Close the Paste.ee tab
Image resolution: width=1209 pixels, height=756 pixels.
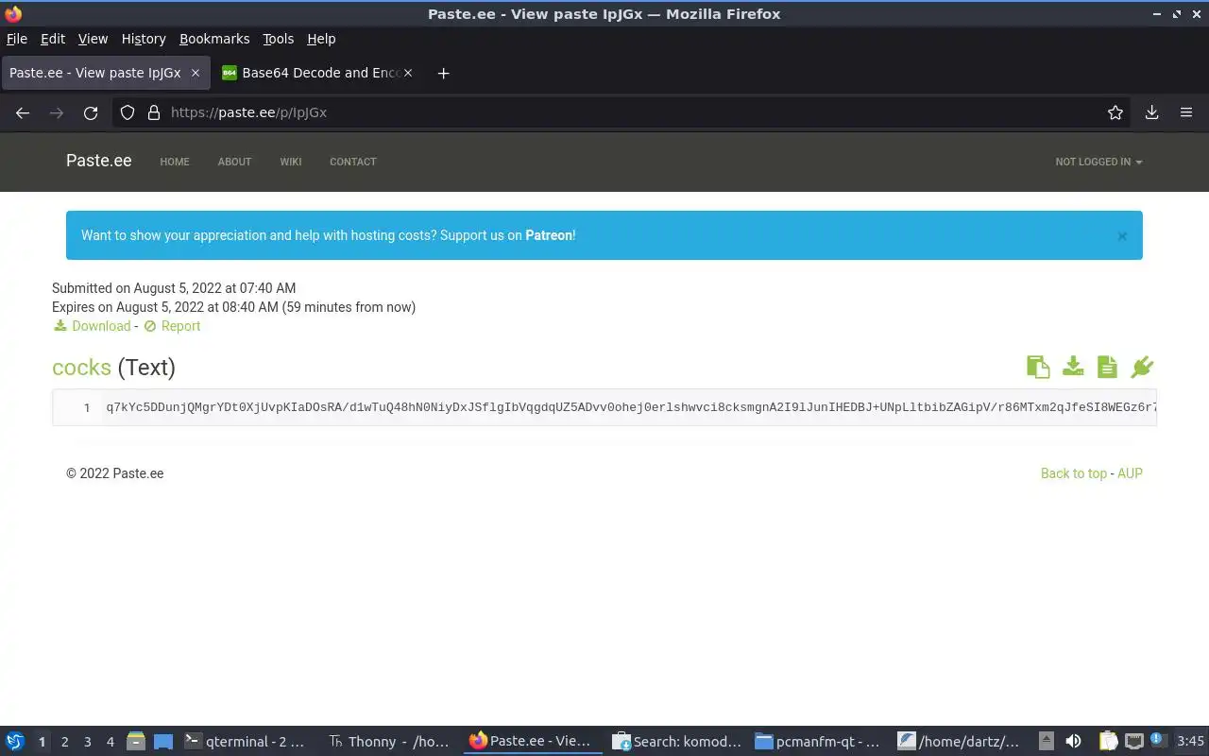point(196,73)
